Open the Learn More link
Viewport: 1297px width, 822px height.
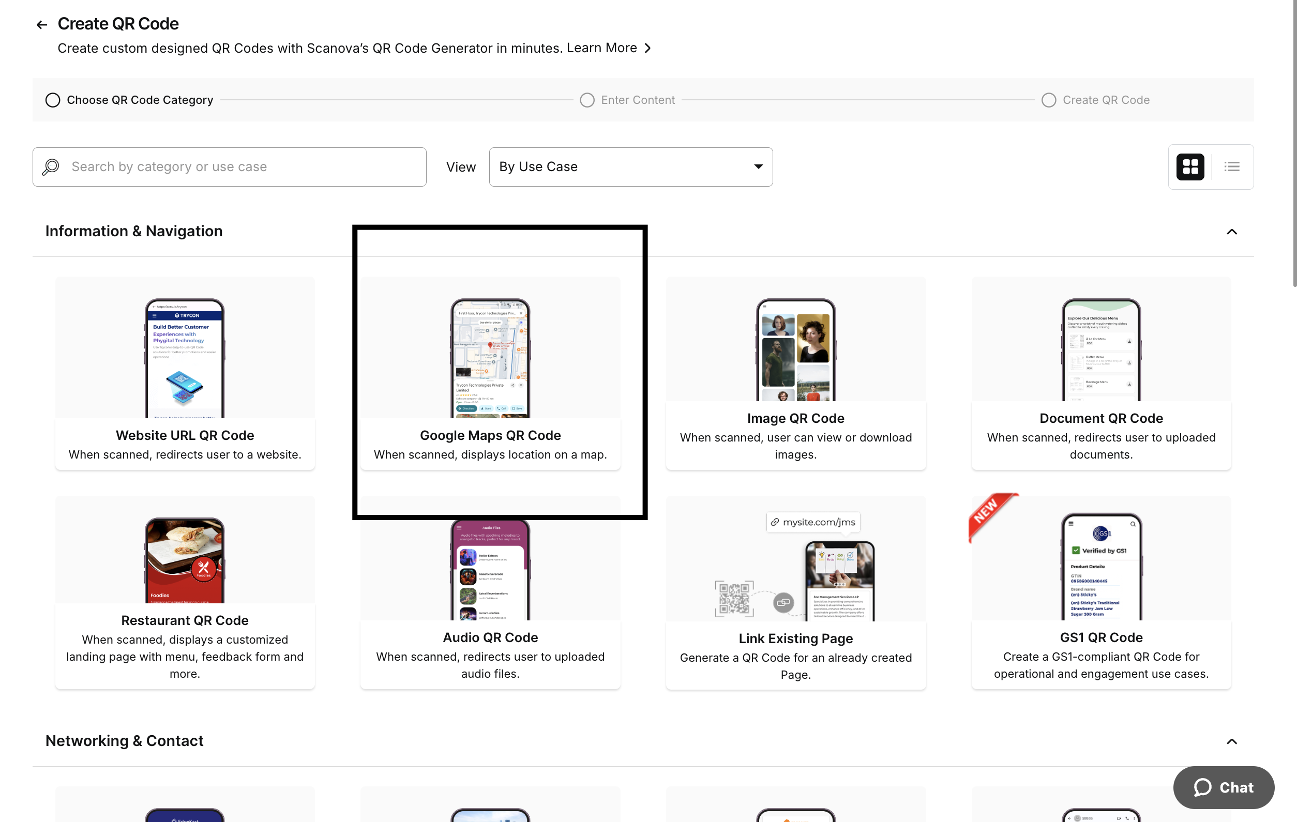(x=609, y=48)
